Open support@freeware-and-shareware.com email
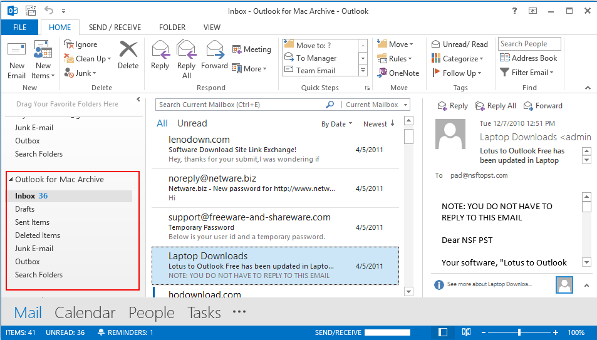This screenshot has width=597, height=340. coord(275,227)
